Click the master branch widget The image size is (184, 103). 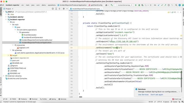click(174, 102)
